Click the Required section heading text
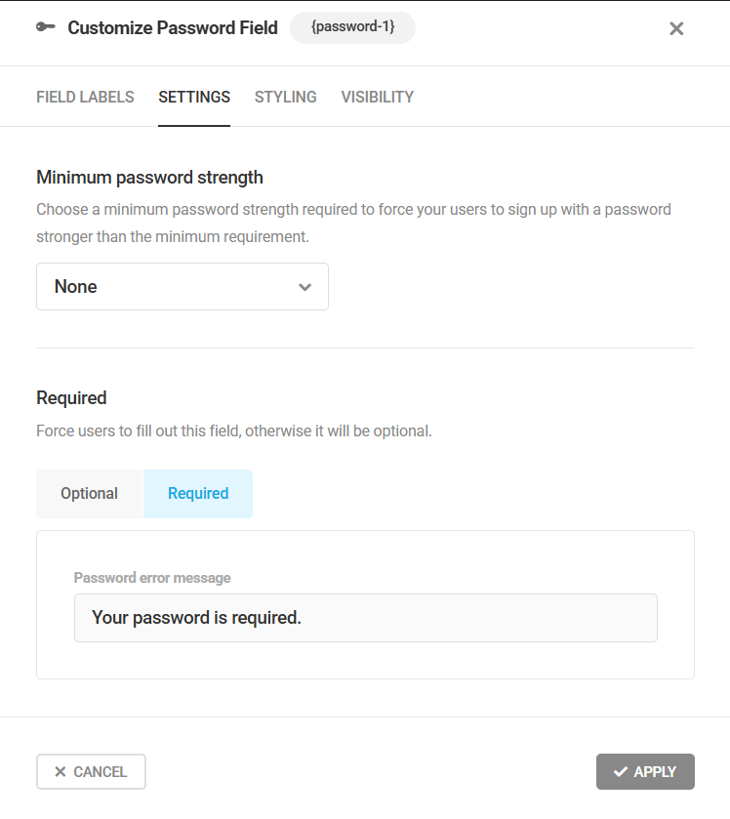Screen dimensions: 730x819 71,398
